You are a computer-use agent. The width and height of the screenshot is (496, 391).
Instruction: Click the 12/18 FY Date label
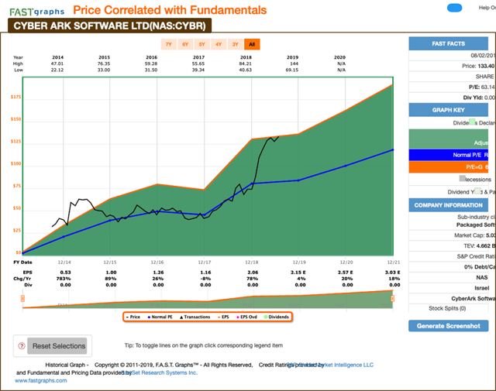(x=252, y=262)
